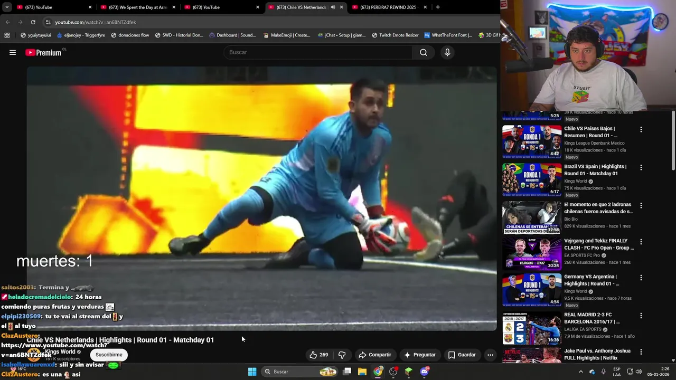Viewport: 676px width, 380px height.
Task: Click into the Buscar search field
Action: coord(318,52)
